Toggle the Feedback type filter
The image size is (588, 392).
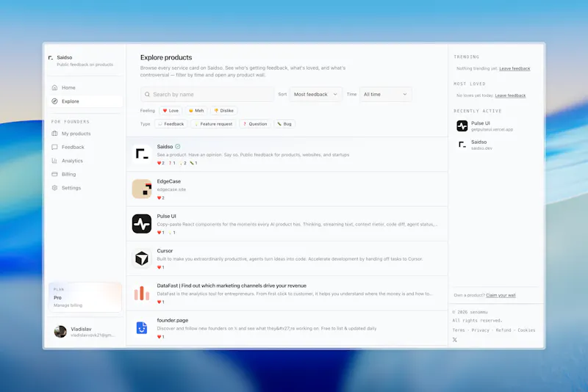(x=171, y=124)
